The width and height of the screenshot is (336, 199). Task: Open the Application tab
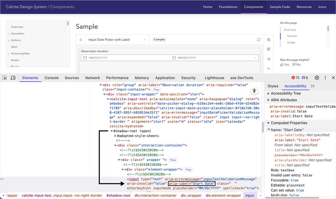coord(165,78)
